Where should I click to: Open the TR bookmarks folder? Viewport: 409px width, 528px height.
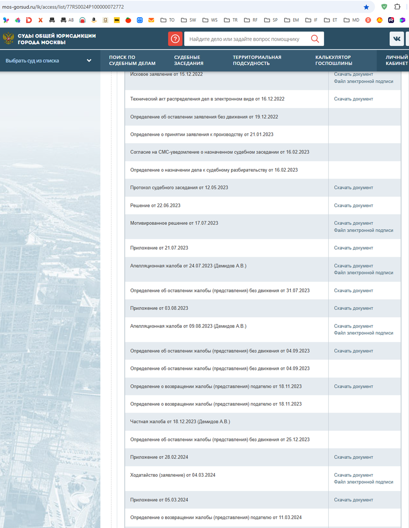[x=231, y=20]
